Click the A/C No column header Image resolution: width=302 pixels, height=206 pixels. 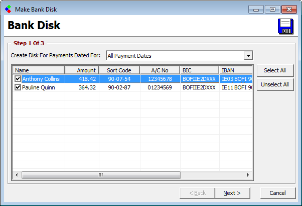[x=160, y=70]
